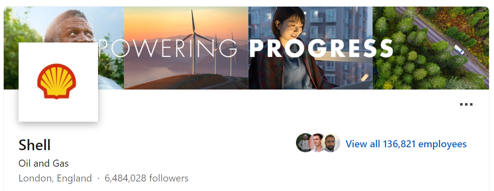Click the first employee avatar wearing a hat
Screen dimensions: 494x191
[x=305, y=143]
